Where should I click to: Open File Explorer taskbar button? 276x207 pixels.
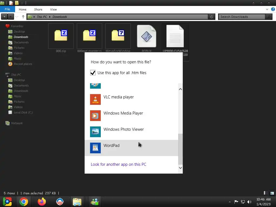[77, 202]
